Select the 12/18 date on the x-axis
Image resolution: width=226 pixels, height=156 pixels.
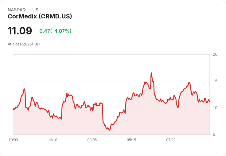[53, 140]
